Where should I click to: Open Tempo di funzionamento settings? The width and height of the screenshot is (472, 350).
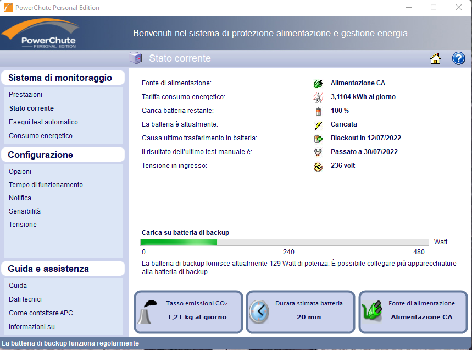click(46, 185)
